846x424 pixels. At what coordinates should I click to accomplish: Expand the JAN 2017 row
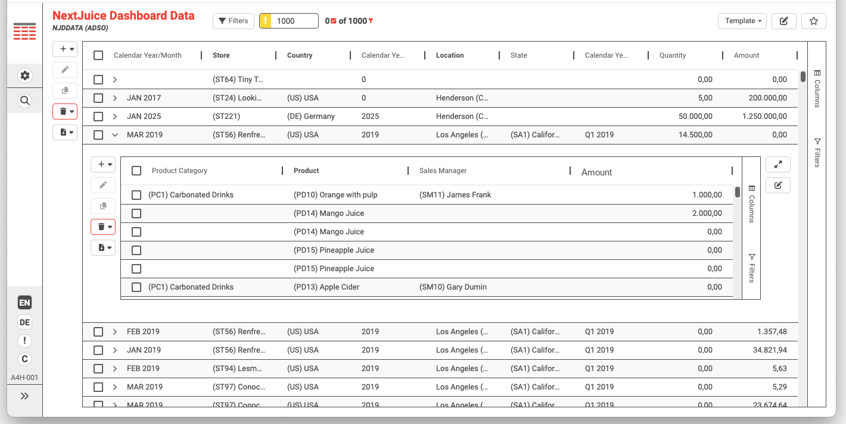[x=115, y=98]
